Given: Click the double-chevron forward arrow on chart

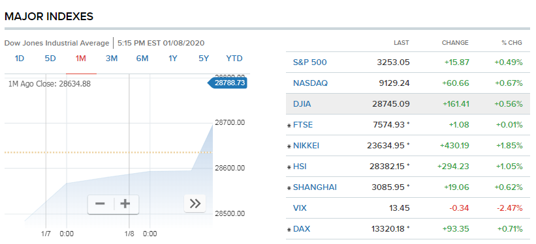Looking at the screenshot, I should [195, 204].
